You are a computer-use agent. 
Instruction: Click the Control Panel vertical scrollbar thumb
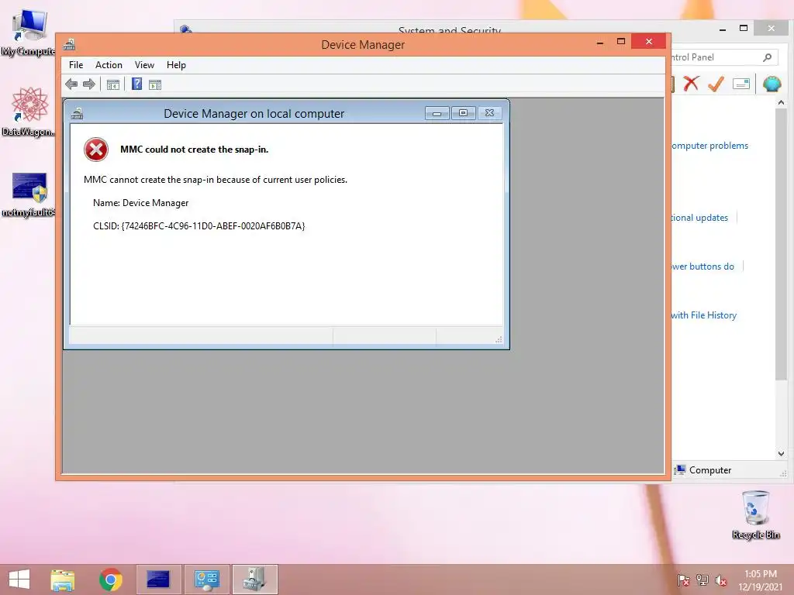781,244
